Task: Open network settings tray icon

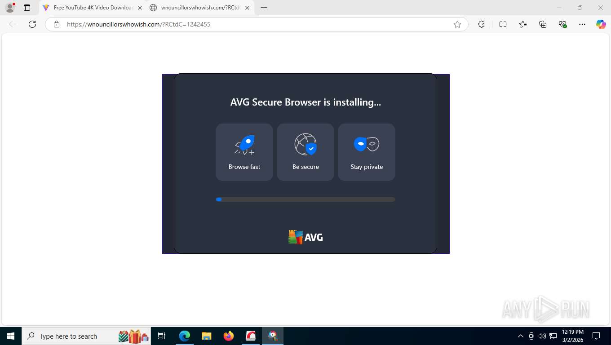Action: click(x=553, y=336)
